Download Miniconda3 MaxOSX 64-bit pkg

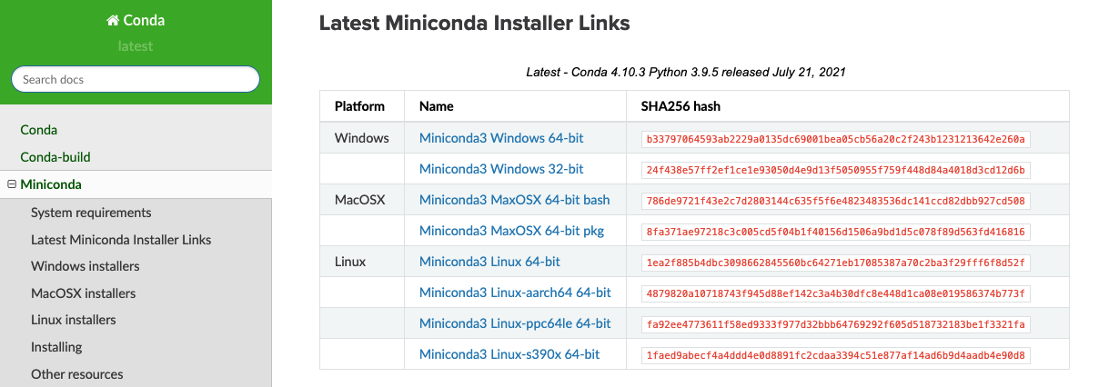[x=511, y=231]
